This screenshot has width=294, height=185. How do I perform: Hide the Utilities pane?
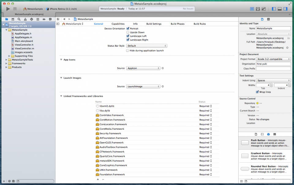pos(286,9)
